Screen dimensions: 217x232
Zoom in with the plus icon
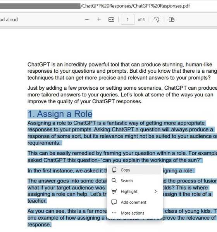click(x=99, y=19)
